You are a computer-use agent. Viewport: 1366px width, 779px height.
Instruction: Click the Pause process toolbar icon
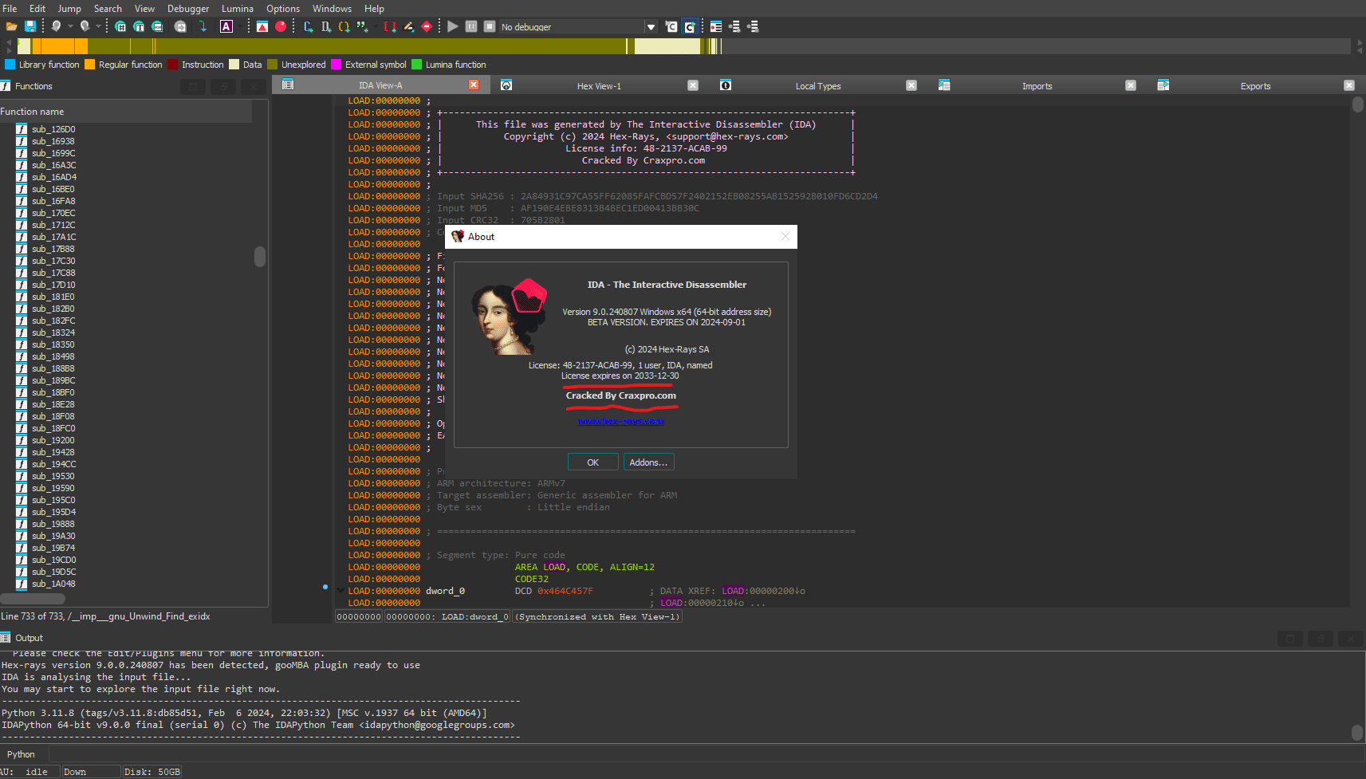click(x=471, y=26)
